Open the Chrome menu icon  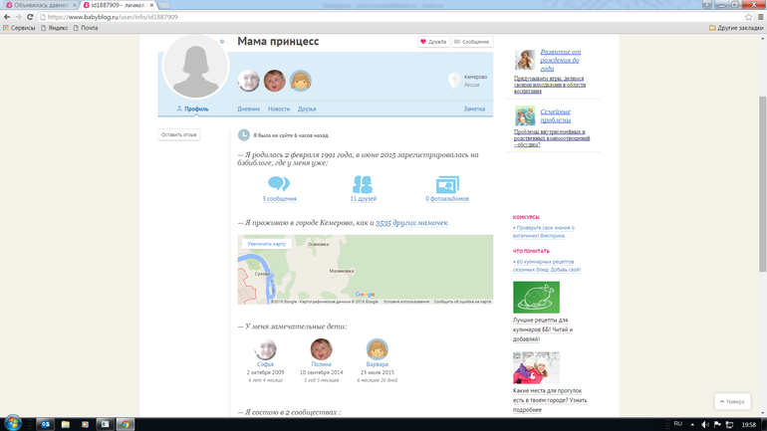tap(759, 17)
